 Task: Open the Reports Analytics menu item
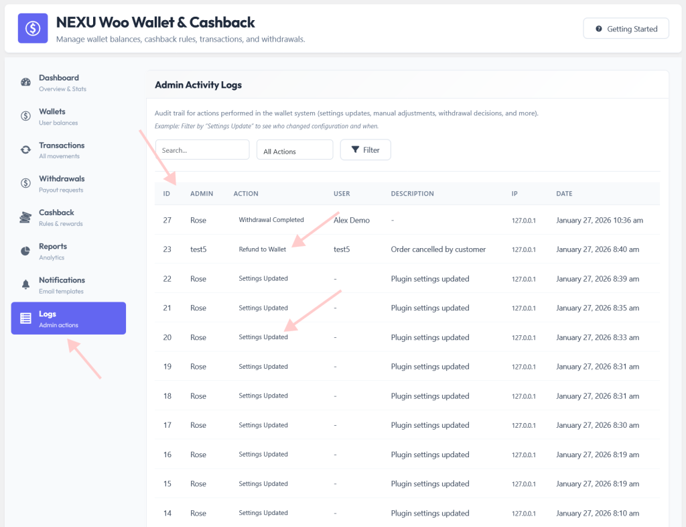pos(69,251)
